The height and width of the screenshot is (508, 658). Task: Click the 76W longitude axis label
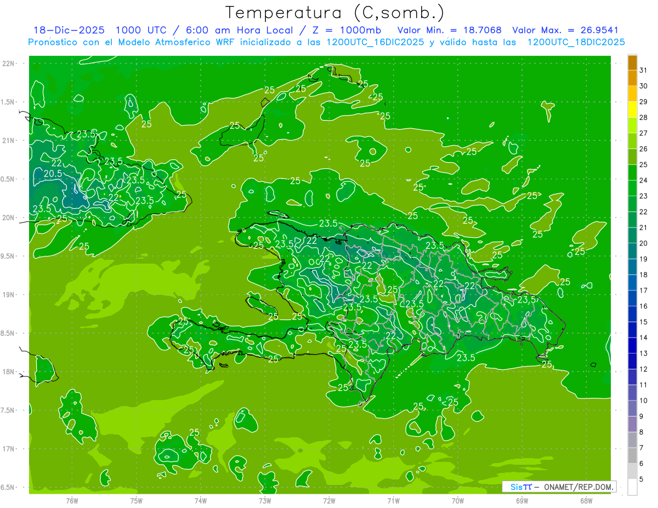pos(72,500)
